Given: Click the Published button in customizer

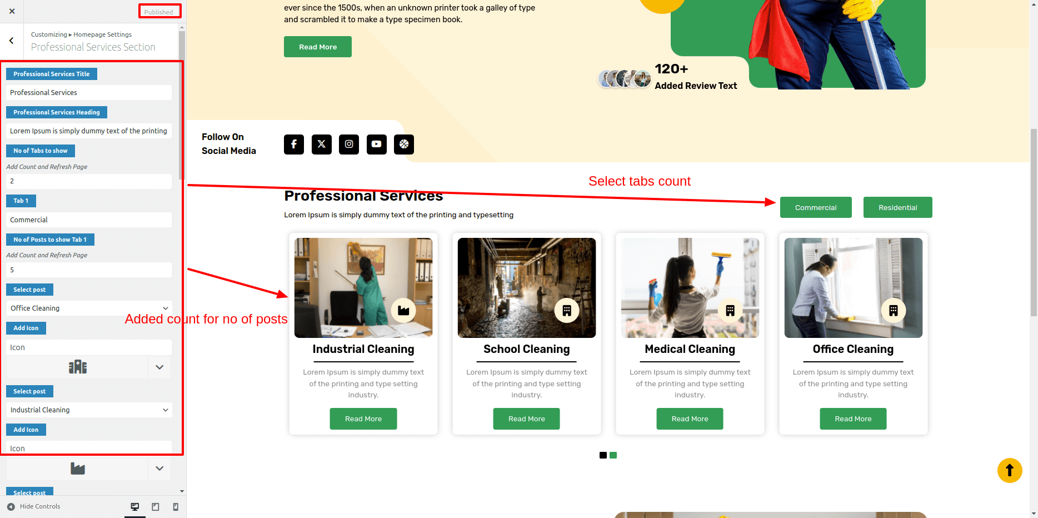Looking at the screenshot, I should click(x=159, y=12).
